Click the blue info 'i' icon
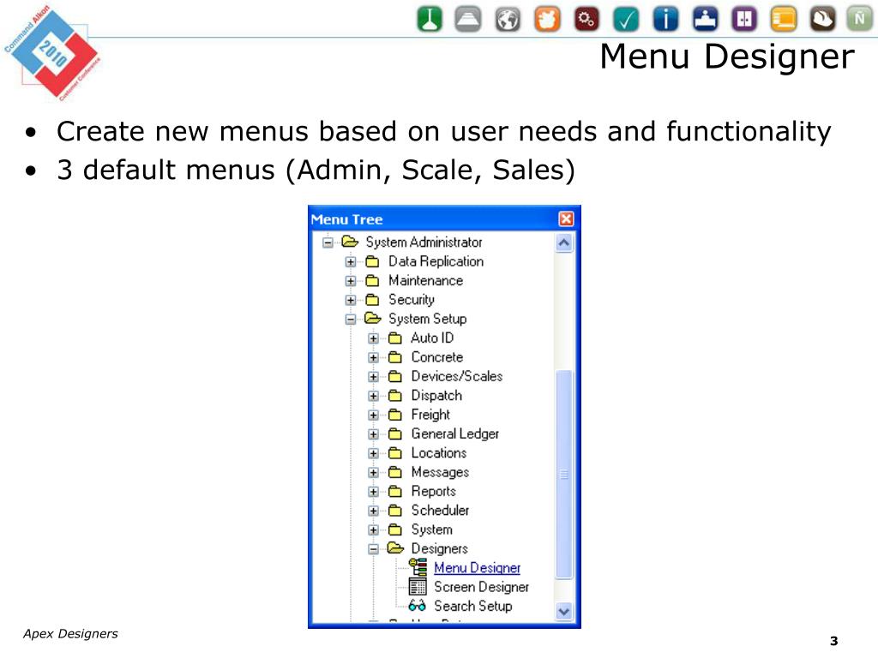Viewport: 878px width, 658px height. 665,19
